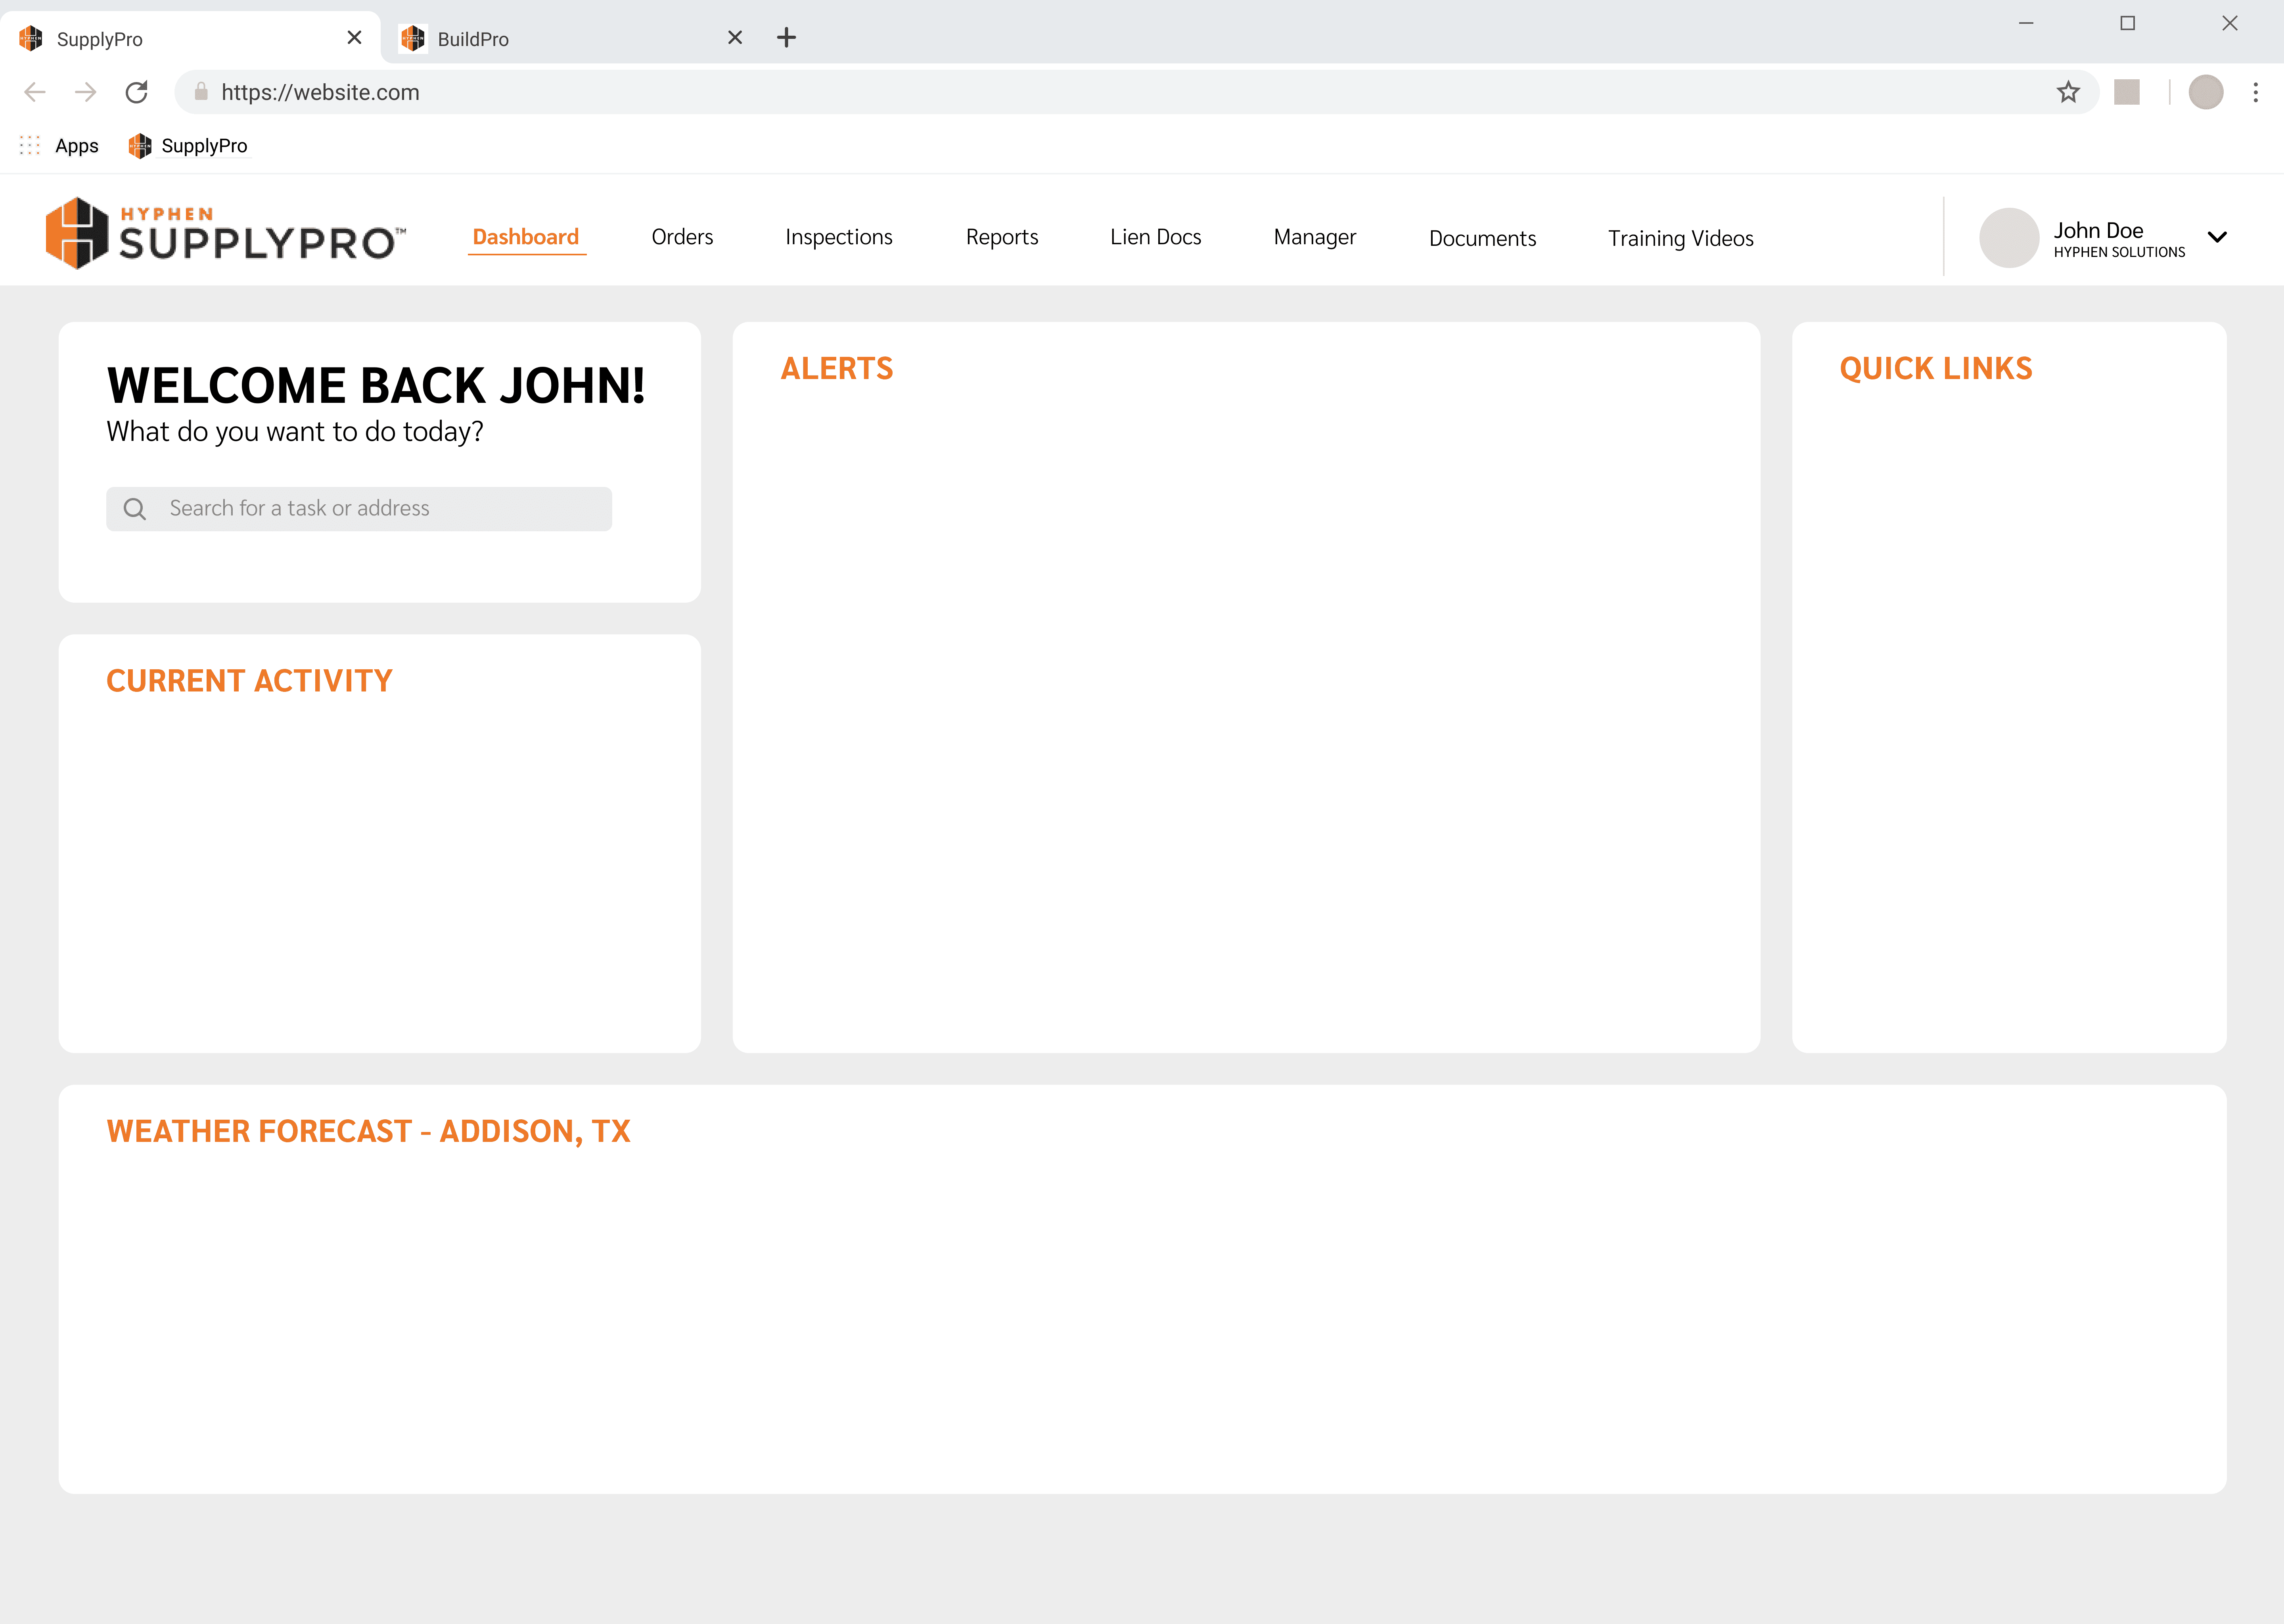
Task: Click the search magnifier icon
Action: point(135,509)
